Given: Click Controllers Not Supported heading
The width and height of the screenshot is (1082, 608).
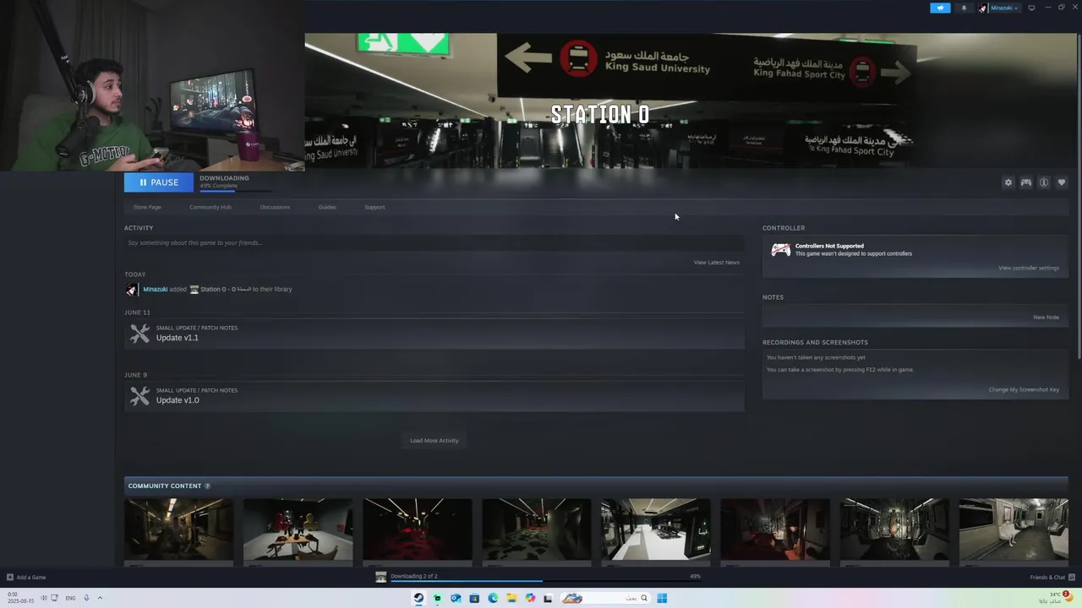Looking at the screenshot, I should [x=829, y=246].
